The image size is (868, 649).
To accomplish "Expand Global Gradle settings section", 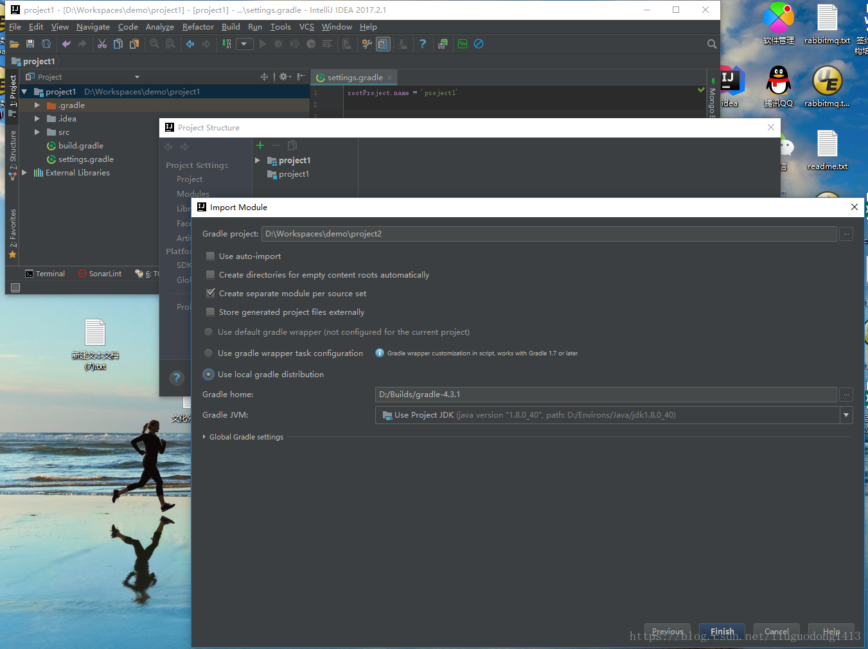I will 204,437.
